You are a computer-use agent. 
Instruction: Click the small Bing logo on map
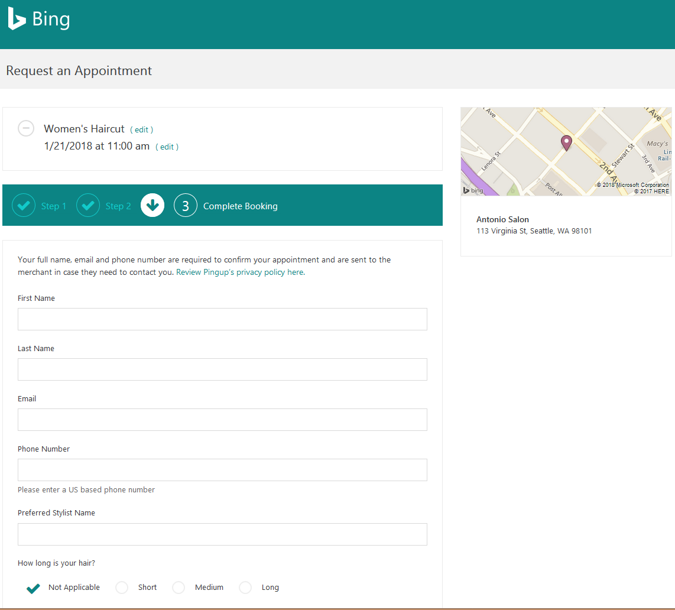point(473,190)
